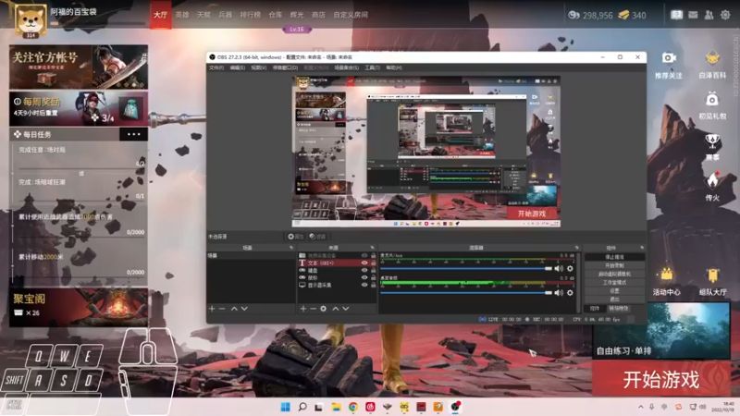This screenshot has width=740, height=416.
Task: Open game mail envelope icon
Action: (693, 15)
